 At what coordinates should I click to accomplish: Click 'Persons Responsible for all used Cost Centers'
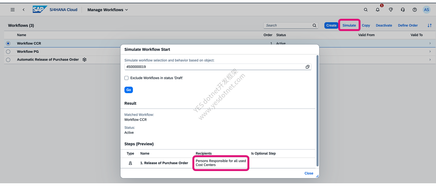[x=221, y=163]
